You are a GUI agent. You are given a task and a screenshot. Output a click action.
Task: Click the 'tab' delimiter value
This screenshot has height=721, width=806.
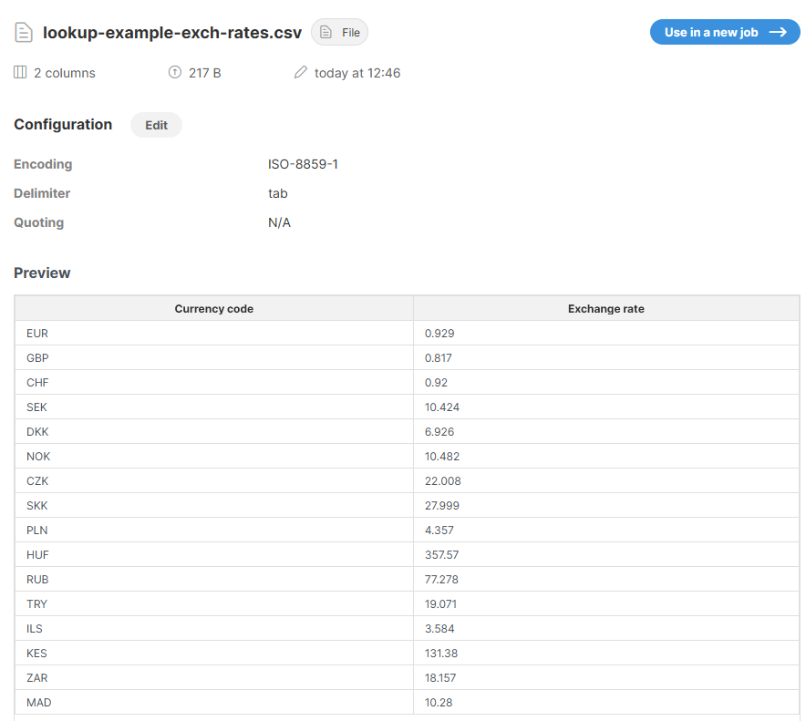pos(277,193)
